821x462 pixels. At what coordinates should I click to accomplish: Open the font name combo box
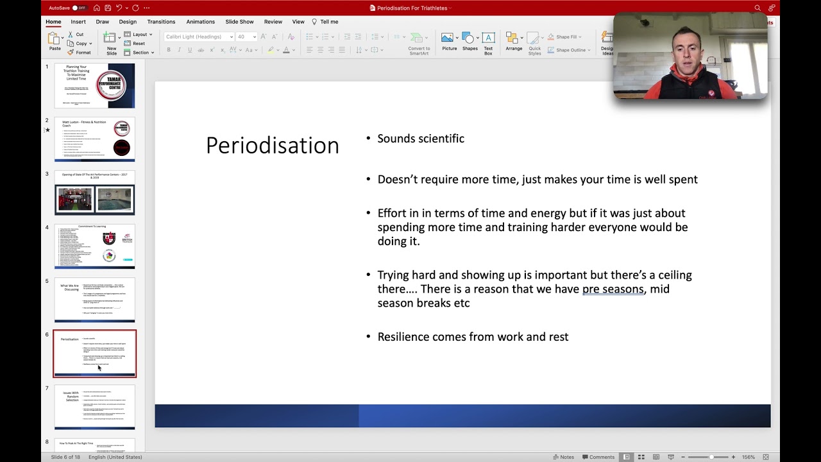pos(199,37)
